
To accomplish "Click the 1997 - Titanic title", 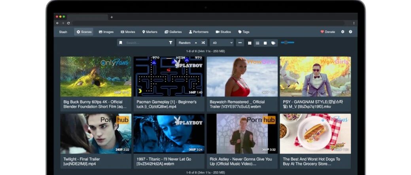I will click(164, 162).
